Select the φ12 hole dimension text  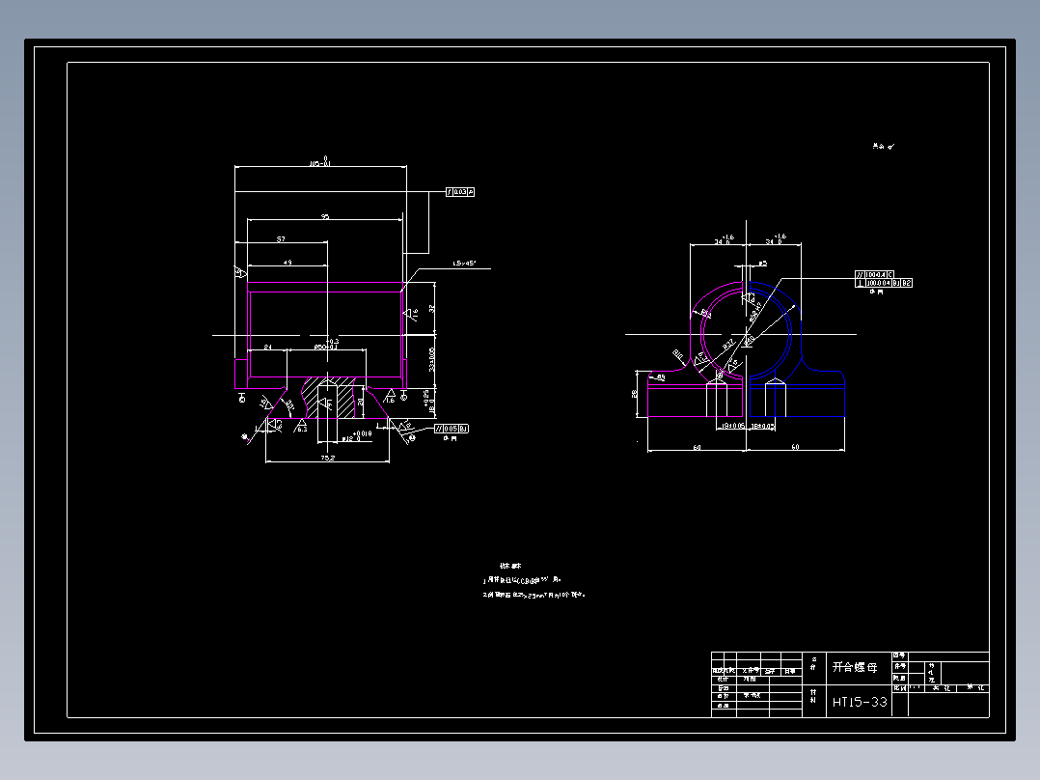click(358, 436)
